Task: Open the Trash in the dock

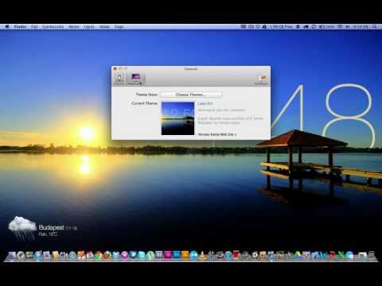Action: point(372,255)
